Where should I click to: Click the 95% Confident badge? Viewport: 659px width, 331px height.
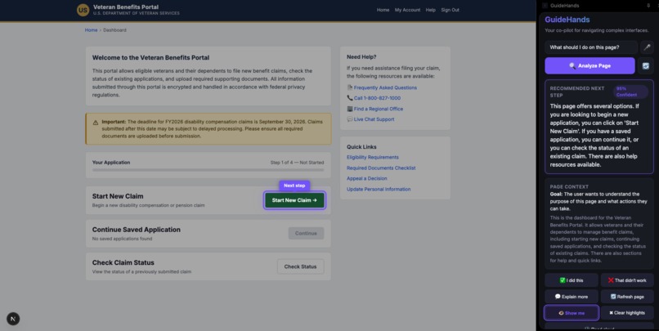coord(630,92)
